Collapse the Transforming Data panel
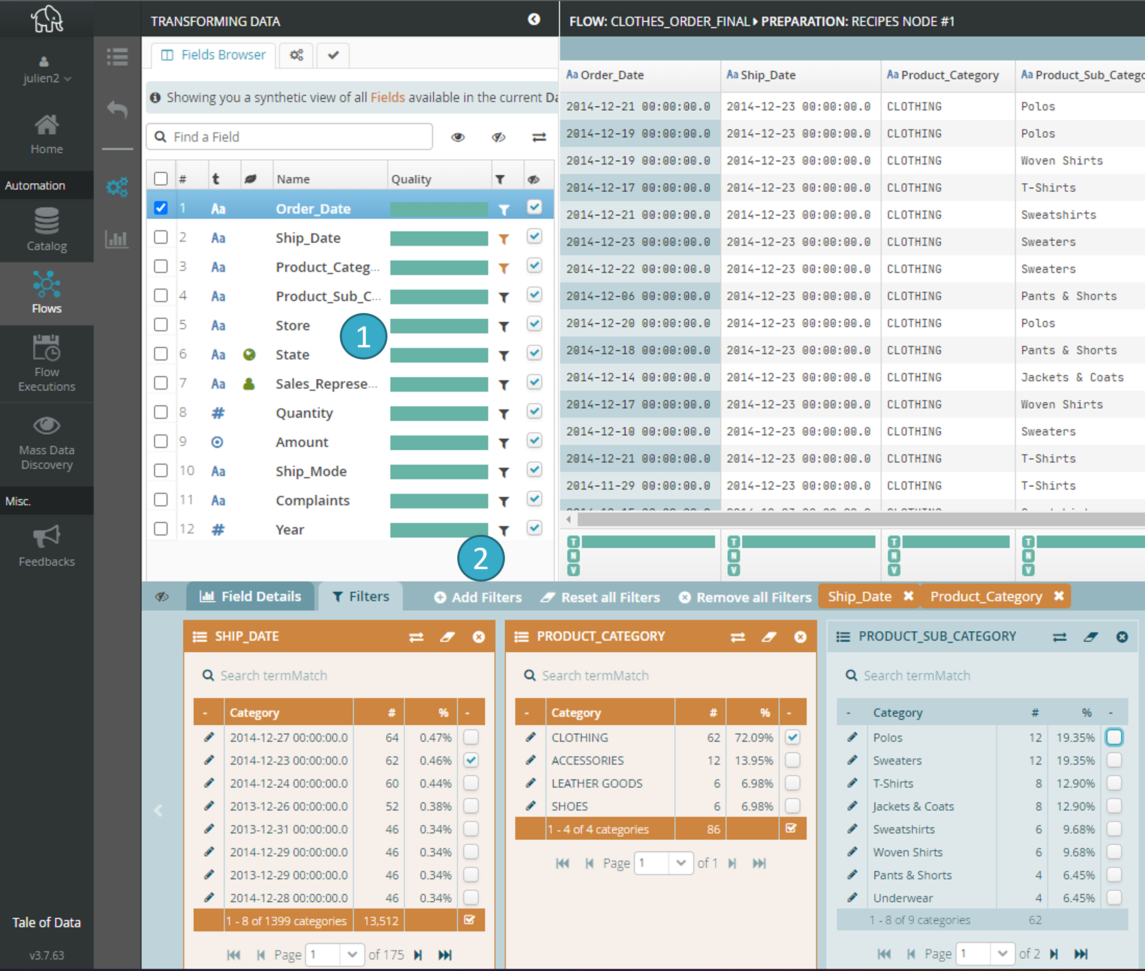This screenshot has width=1145, height=971. (x=534, y=19)
